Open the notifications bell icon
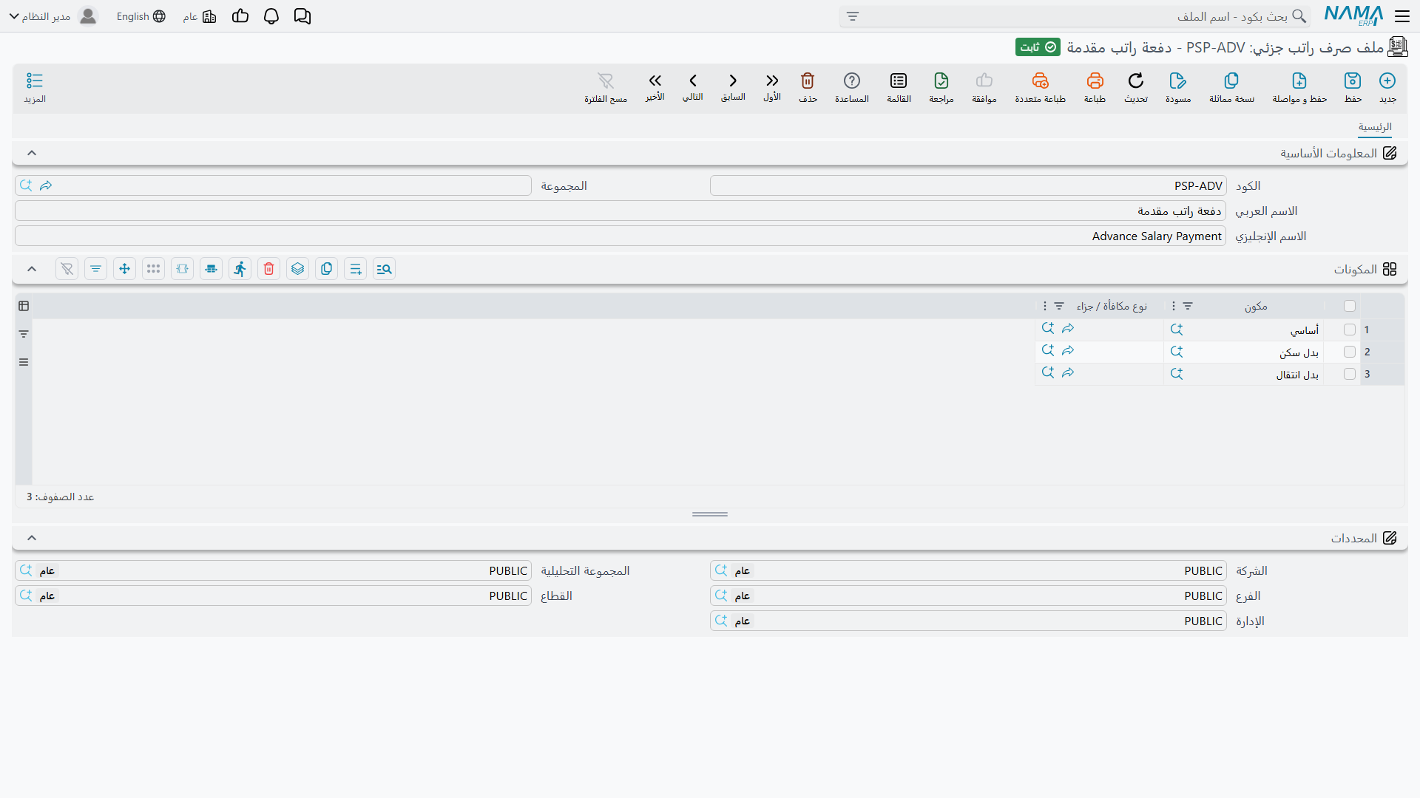The image size is (1420, 798). tap(271, 16)
